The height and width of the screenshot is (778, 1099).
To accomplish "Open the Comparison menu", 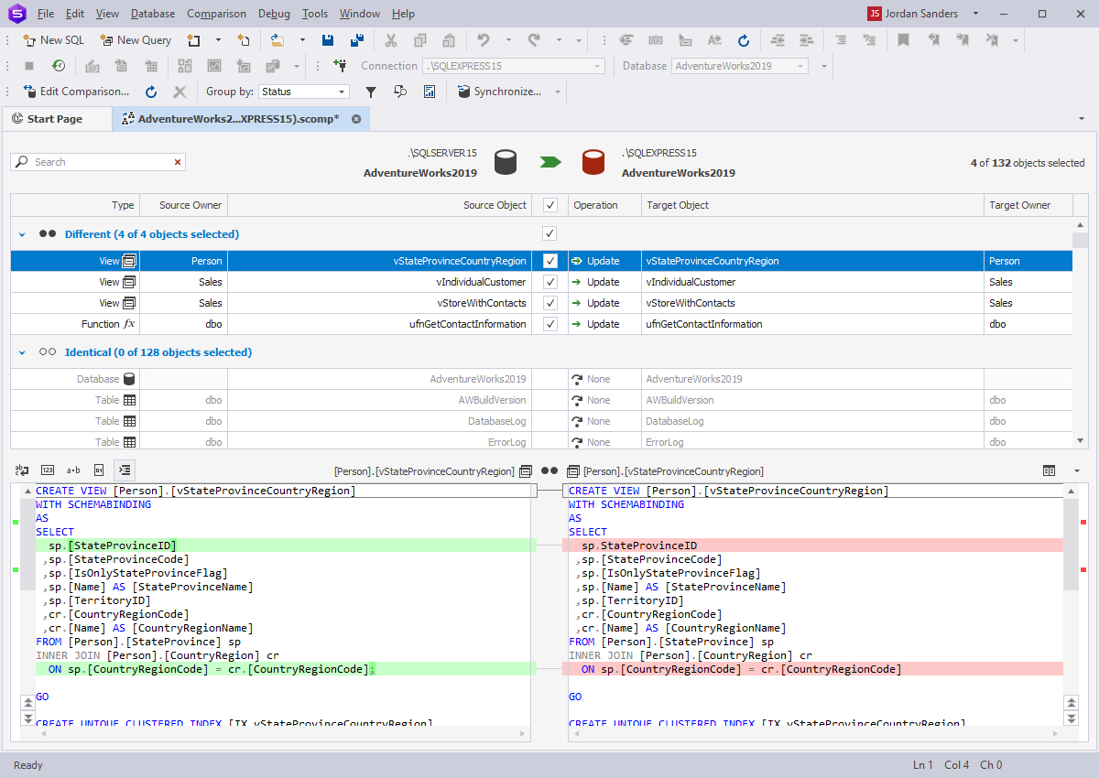I will 216,14.
